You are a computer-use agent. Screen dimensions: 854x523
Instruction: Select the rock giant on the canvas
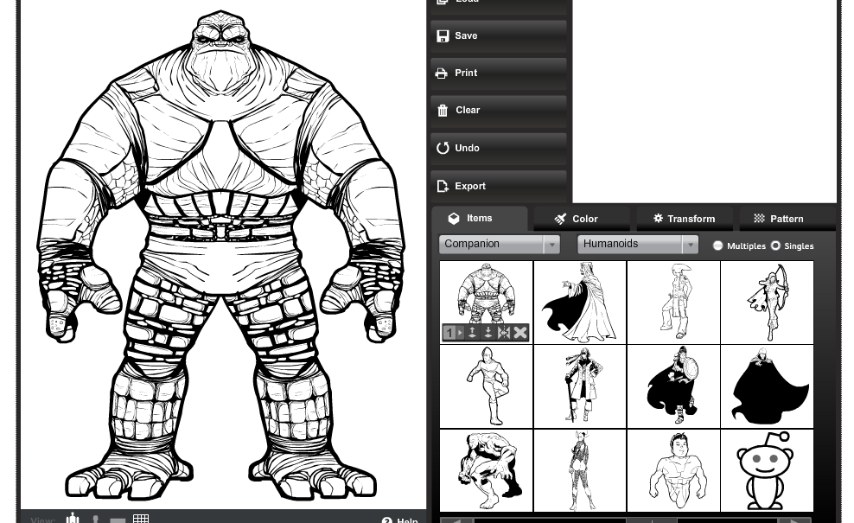tap(220, 256)
